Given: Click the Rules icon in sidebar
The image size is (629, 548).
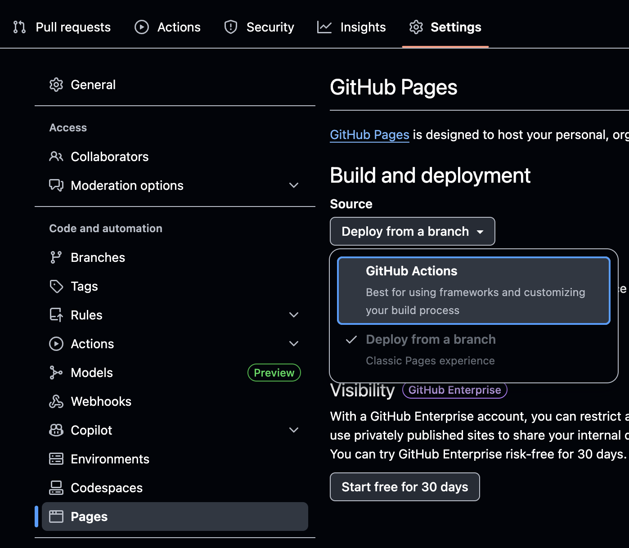Looking at the screenshot, I should pyautogui.click(x=56, y=315).
